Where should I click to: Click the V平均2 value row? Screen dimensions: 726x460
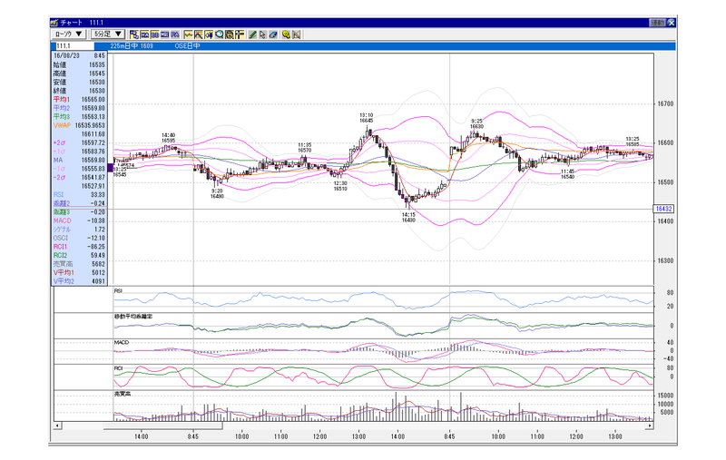click(x=79, y=281)
